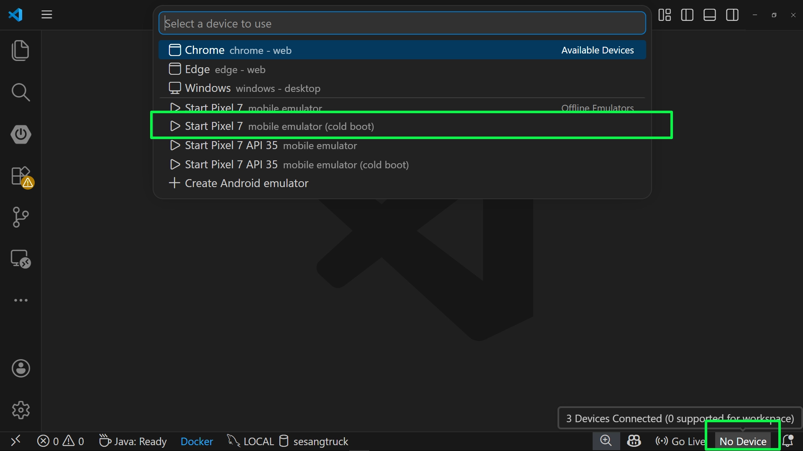Click Create Android emulator

[246, 183]
